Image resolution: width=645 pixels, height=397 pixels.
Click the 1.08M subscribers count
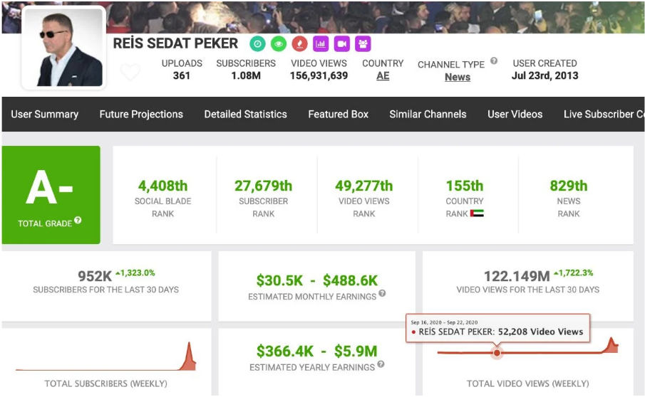tap(246, 76)
